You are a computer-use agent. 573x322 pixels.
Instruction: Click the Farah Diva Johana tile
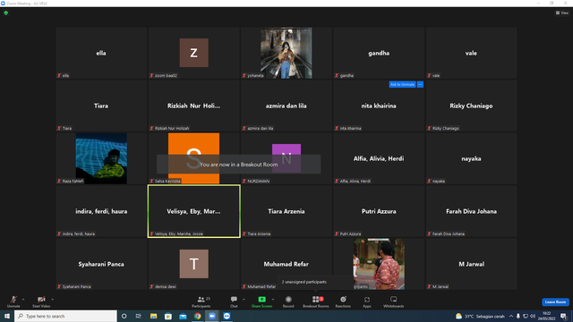pos(471,211)
